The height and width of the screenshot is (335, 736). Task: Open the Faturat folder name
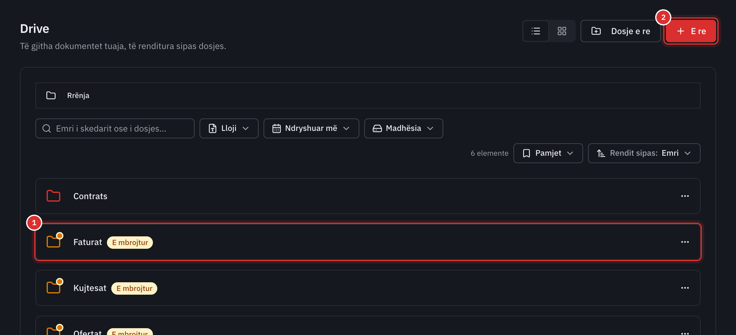[88, 242]
